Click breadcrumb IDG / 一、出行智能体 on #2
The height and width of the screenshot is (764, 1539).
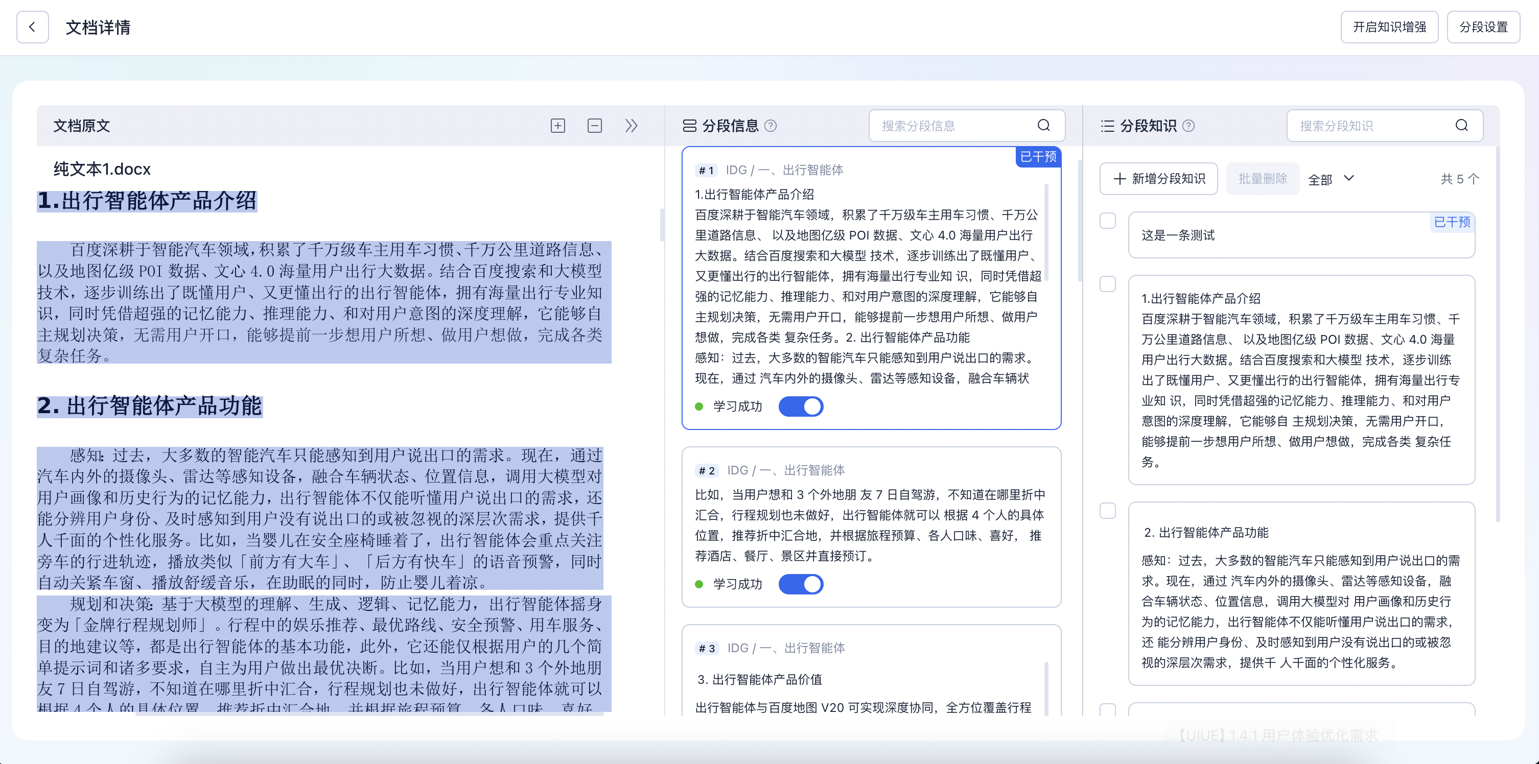click(786, 470)
